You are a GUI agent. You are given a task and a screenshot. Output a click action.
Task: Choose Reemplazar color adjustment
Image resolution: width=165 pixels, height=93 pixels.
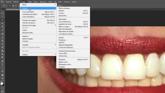pos(73,64)
